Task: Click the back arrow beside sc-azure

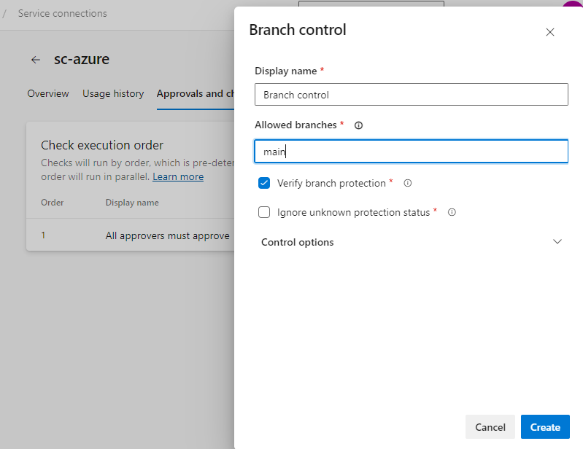Action: [x=35, y=60]
